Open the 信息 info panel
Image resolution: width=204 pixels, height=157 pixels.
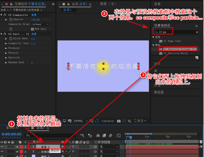click(157, 4)
